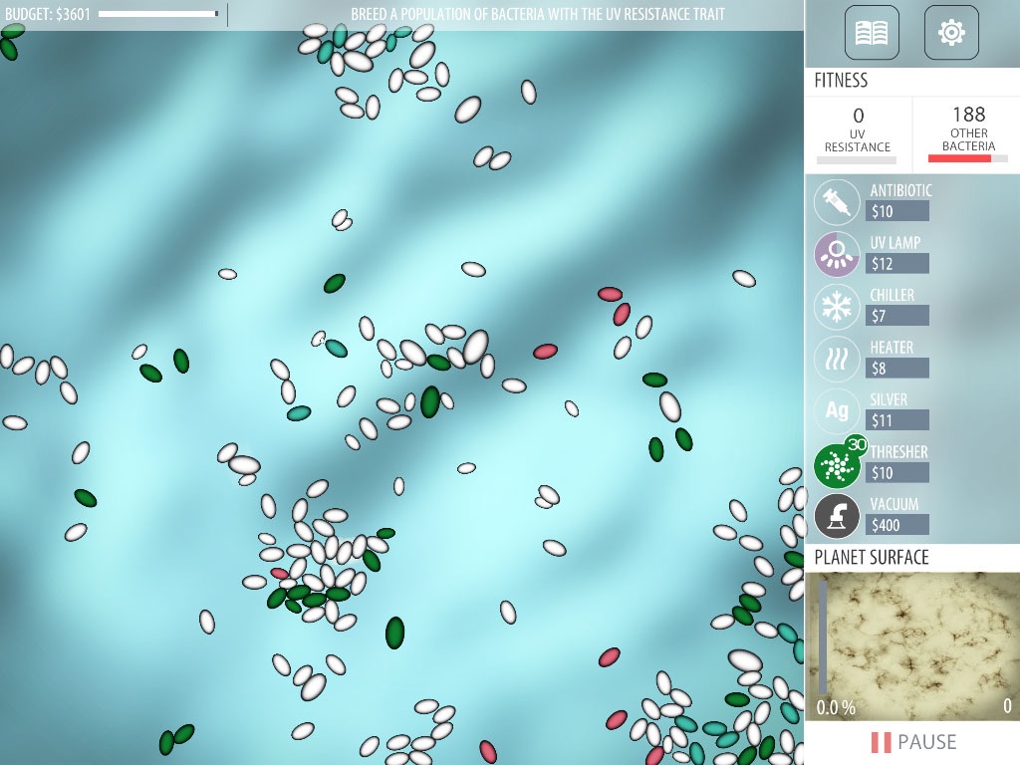The width and height of the screenshot is (1020, 765).
Task: Click the Vacuum $400 price label
Action: (897, 525)
